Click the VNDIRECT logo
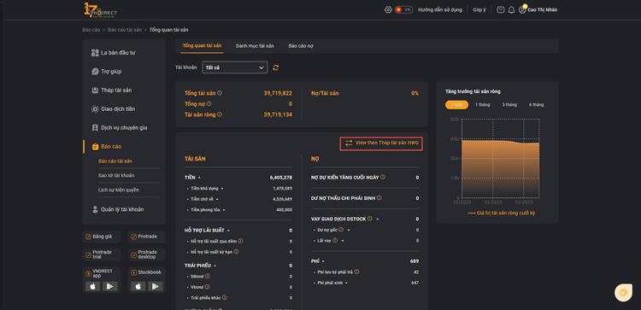 coord(100,10)
